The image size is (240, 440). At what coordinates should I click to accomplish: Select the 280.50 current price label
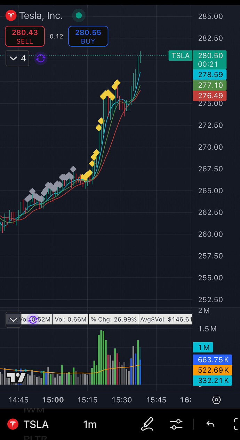pyautogui.click(x=210, y=59)
